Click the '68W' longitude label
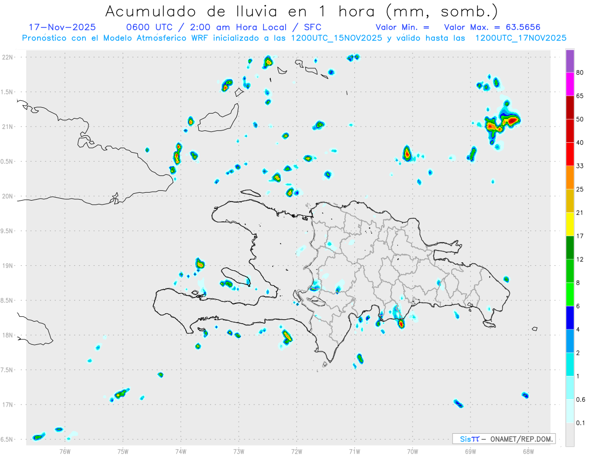This screenshot has height=458, width=593. pos(528,451)
